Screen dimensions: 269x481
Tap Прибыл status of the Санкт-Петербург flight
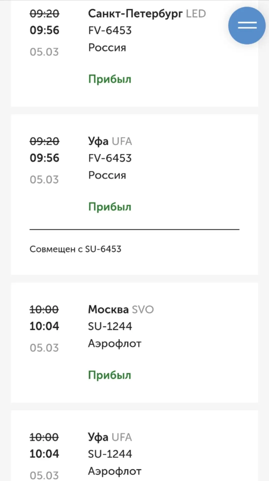point(110,79)
